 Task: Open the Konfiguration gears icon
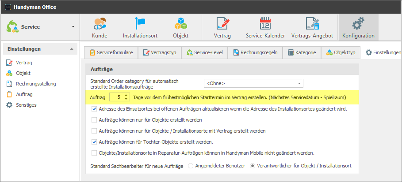click(x=358, y=24)
